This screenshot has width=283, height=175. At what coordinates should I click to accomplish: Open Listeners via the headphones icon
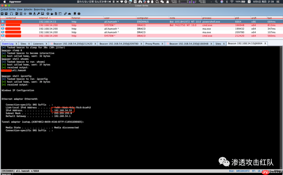[11, 14]
